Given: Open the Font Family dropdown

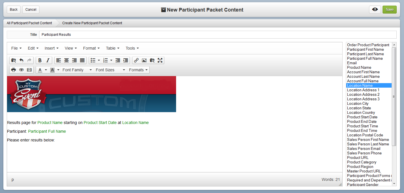Looking at the screenshot, I should click(77, 70).
